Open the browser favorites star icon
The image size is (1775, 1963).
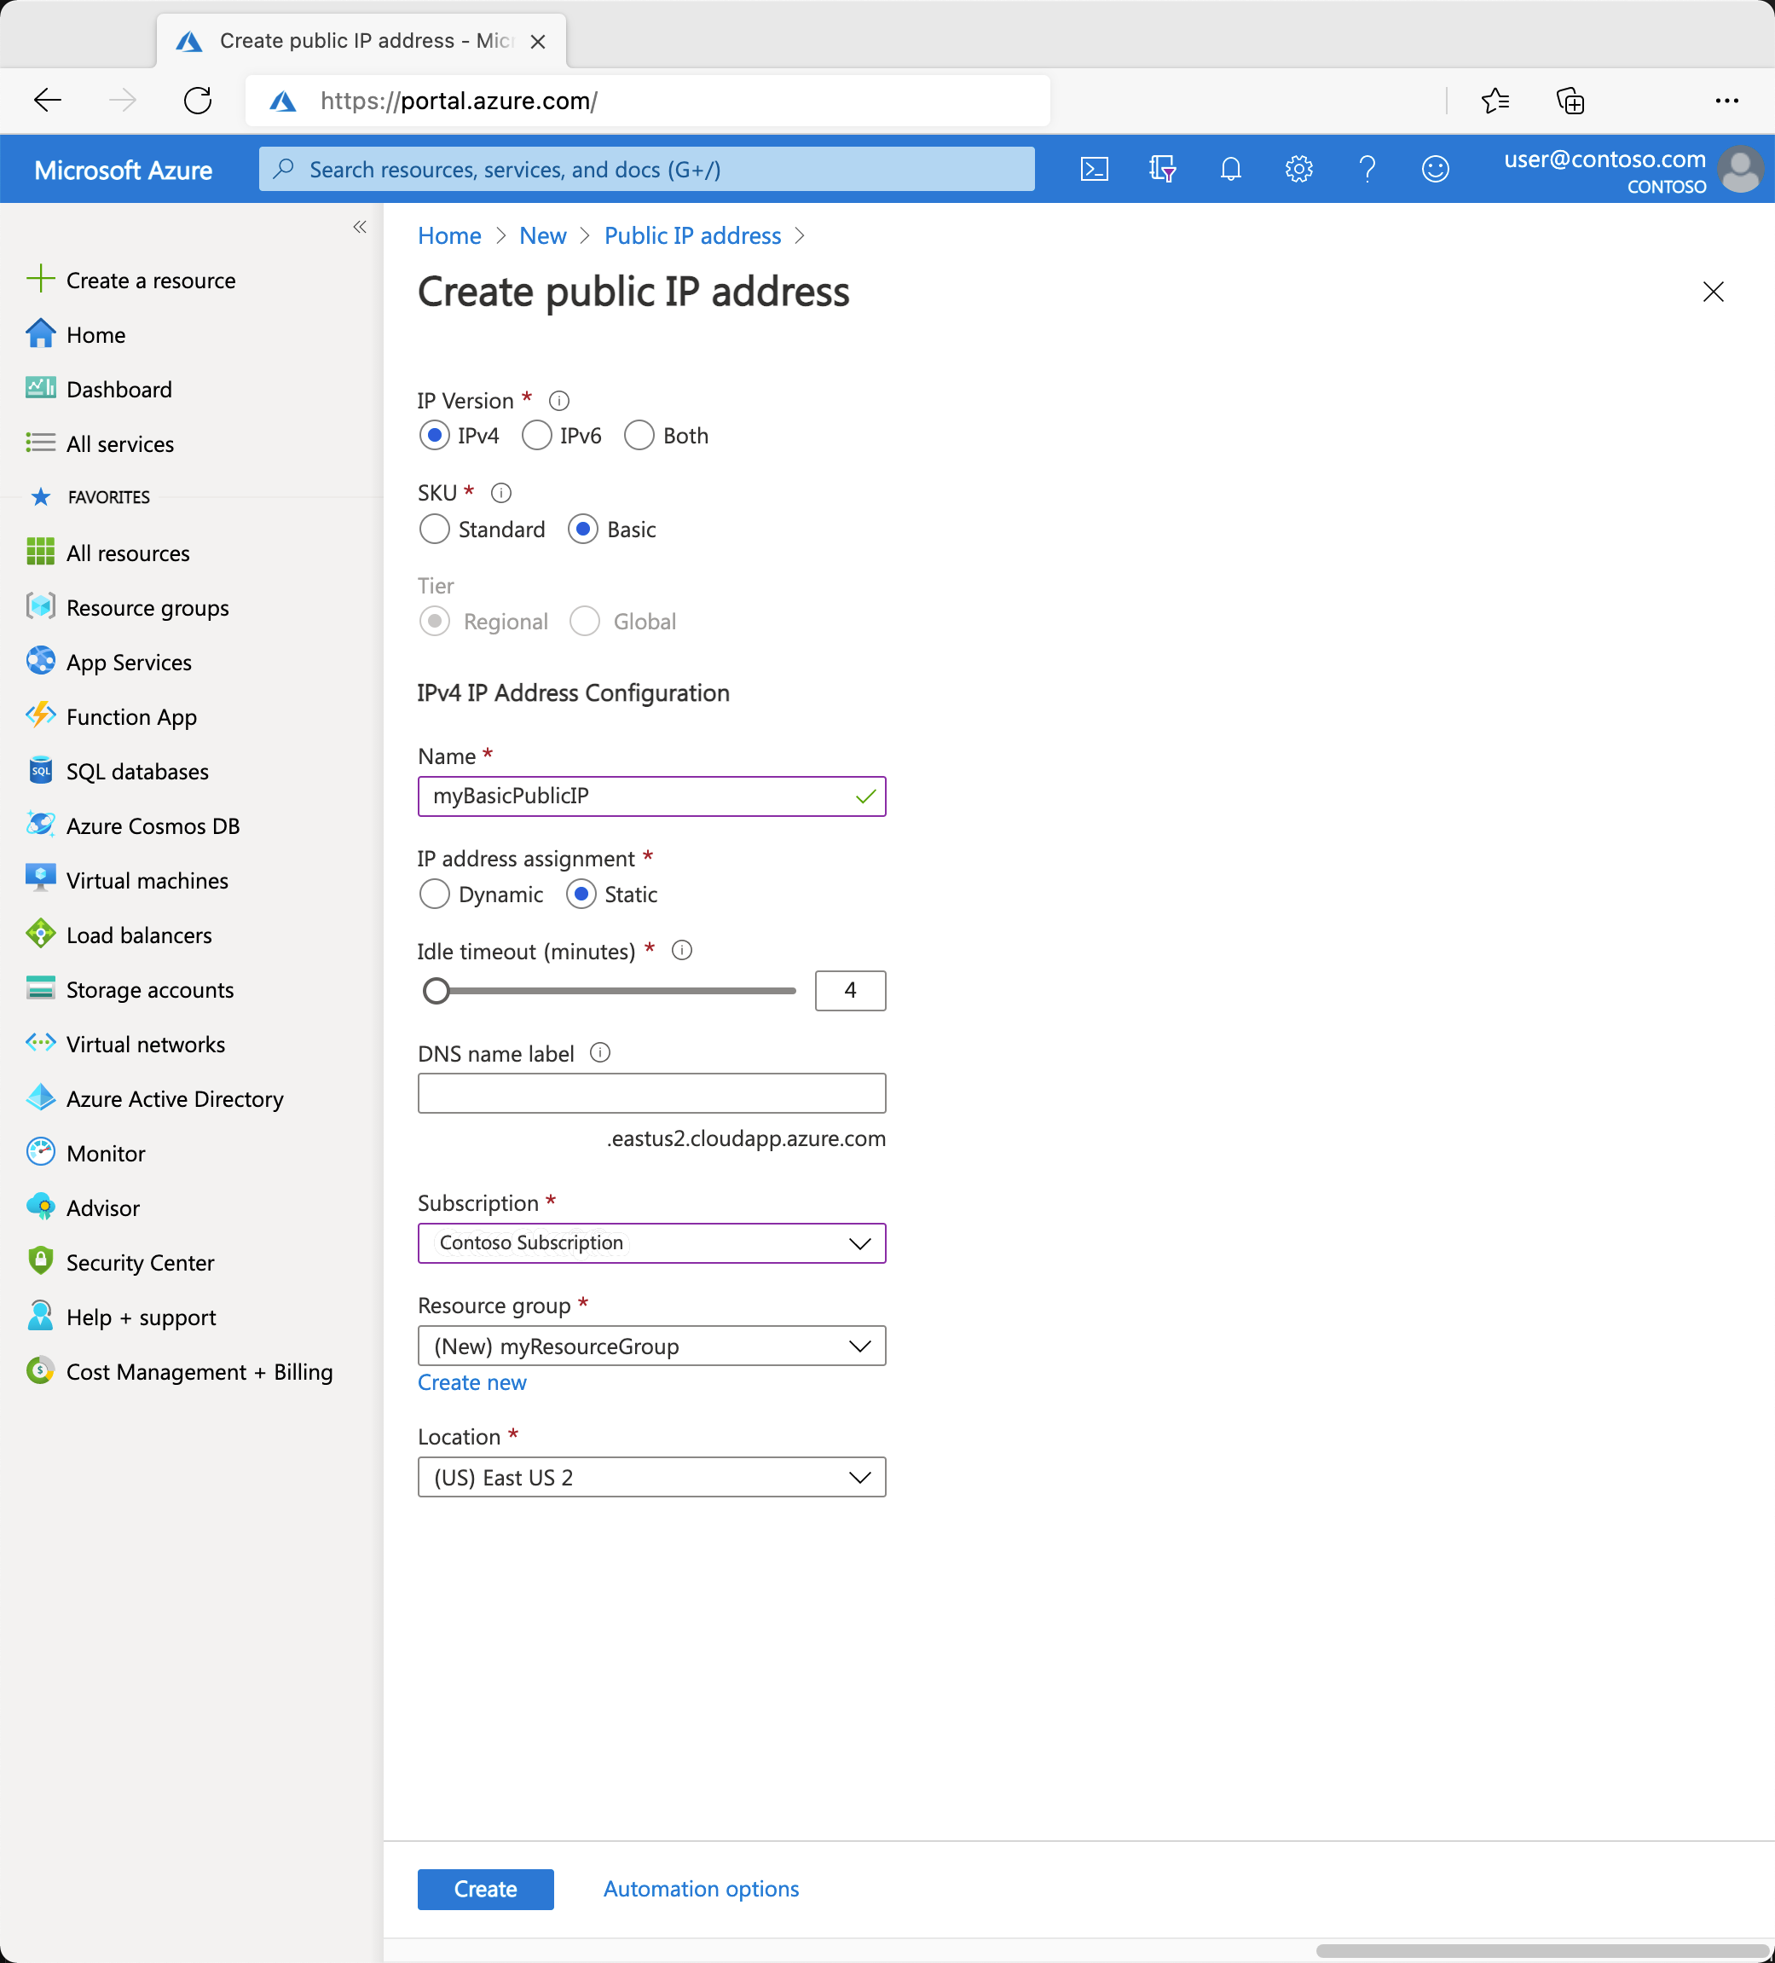point(1495,101)
